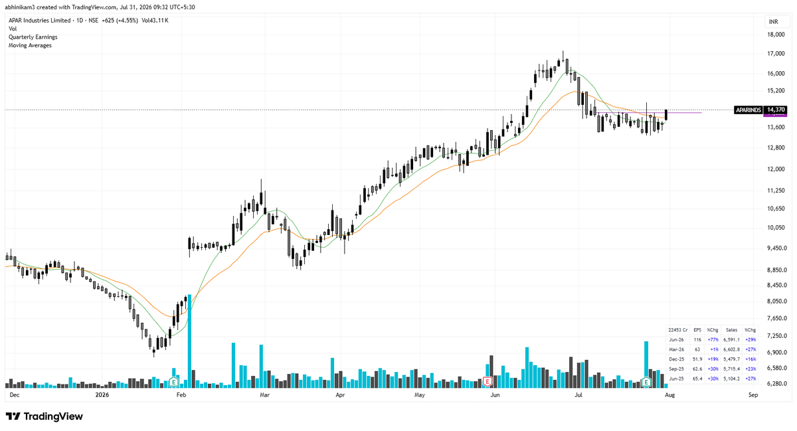The width and height of the screenshot is (797, 431).
Task: Click the +19% EPS change cell
Action: [713, 359]
